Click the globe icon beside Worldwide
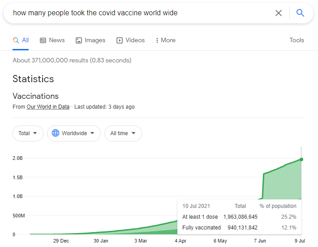 (56, 133)
